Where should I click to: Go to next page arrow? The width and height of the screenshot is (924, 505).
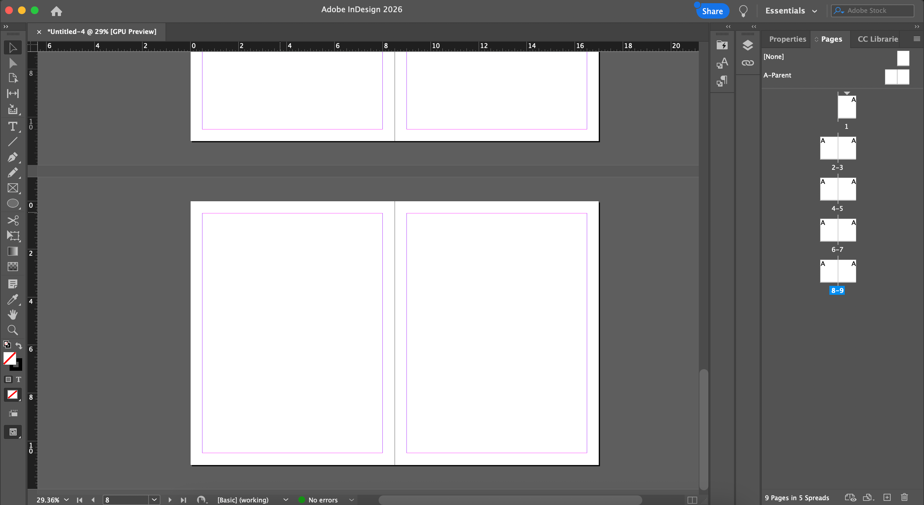(x=170, y=500)
